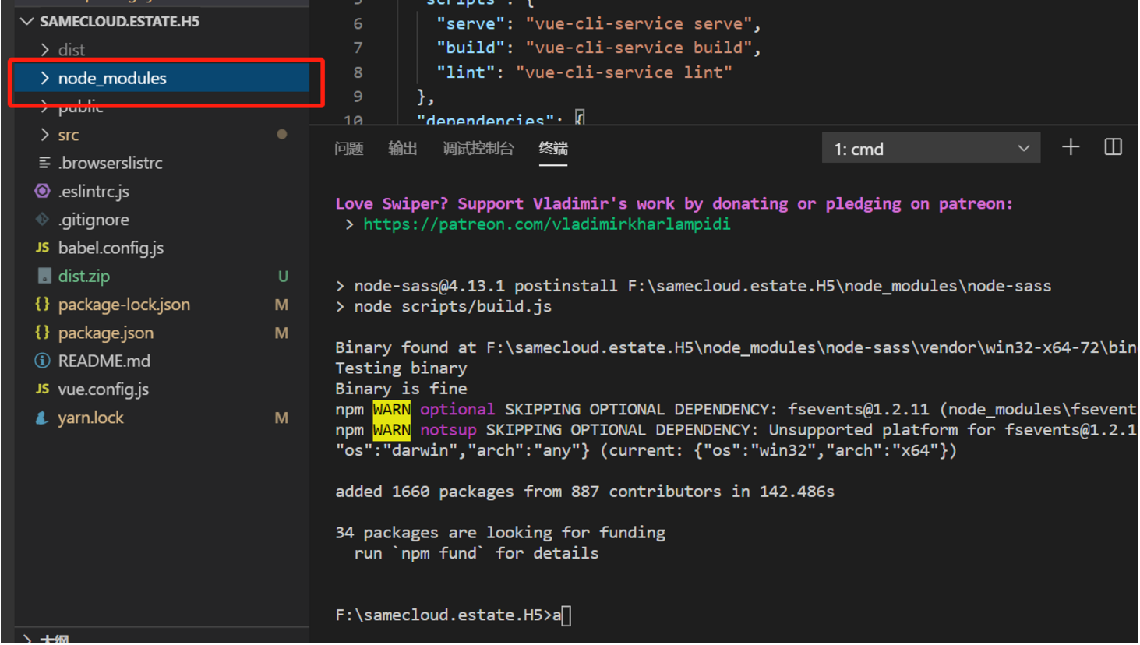Click the 'Testing binary' terminal line
1140x645 pixels.
[401, 368]
